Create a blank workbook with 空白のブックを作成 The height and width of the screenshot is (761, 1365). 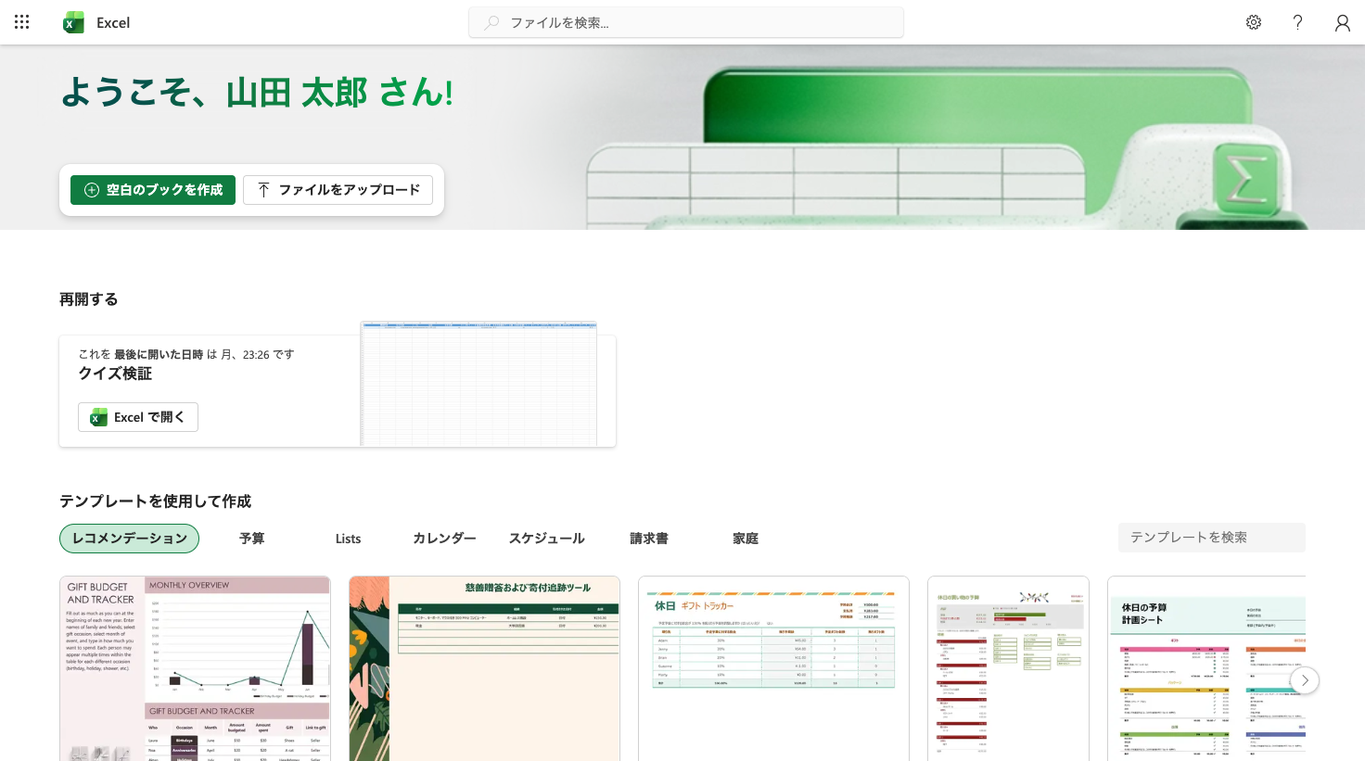(153, 190)
